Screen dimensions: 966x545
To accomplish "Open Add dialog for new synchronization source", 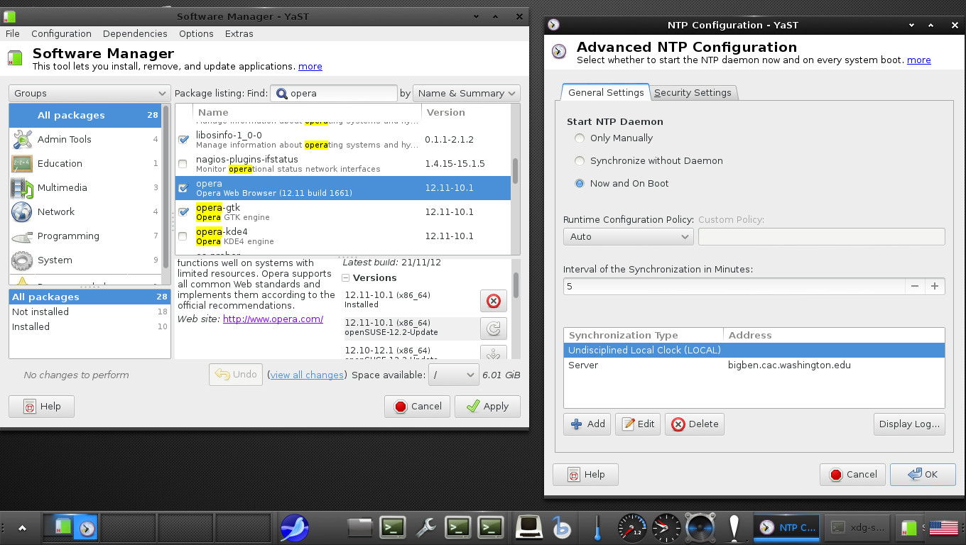I will pyautogui.click(x=587, y=424).
